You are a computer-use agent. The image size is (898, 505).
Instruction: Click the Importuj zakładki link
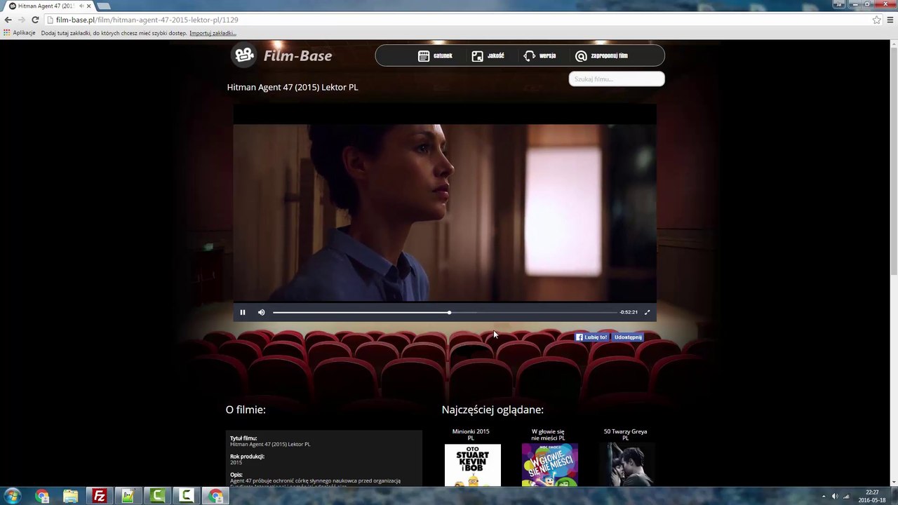click(213, 33)
